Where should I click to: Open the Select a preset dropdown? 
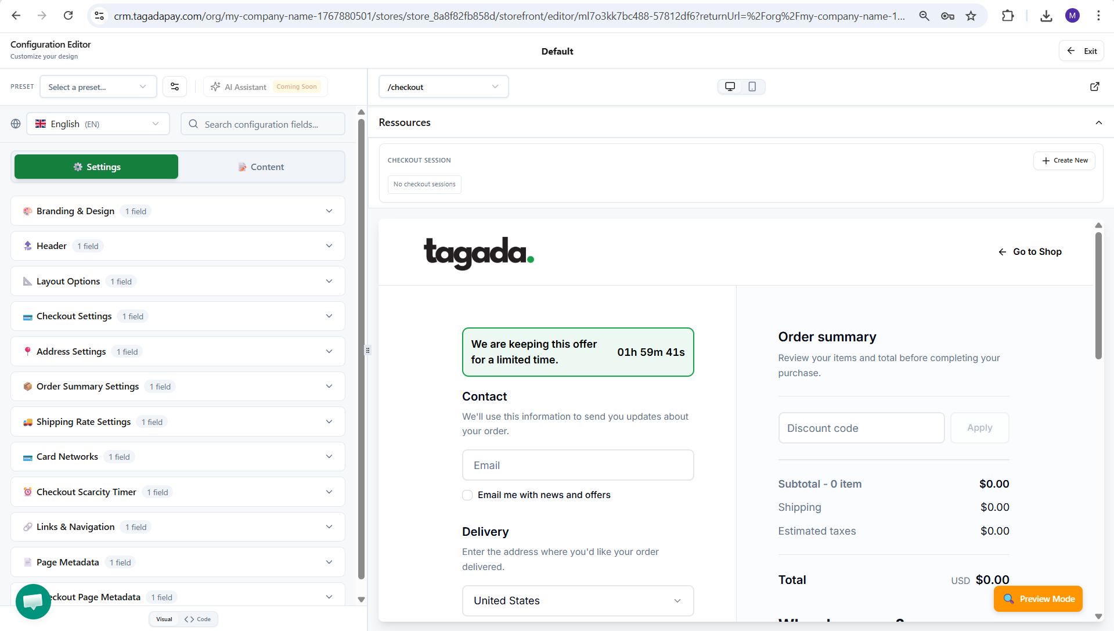(98, 87)
